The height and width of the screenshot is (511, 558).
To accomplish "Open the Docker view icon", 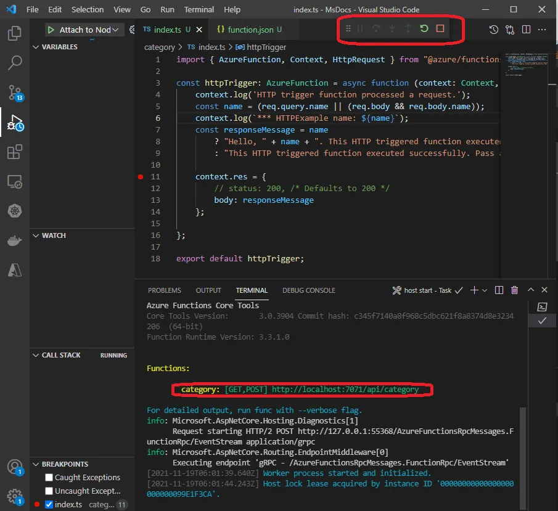I will [x=15, y=241].
